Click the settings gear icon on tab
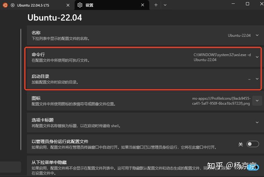Viewport: 264px width, 177px height. click(x=80, y=5)
